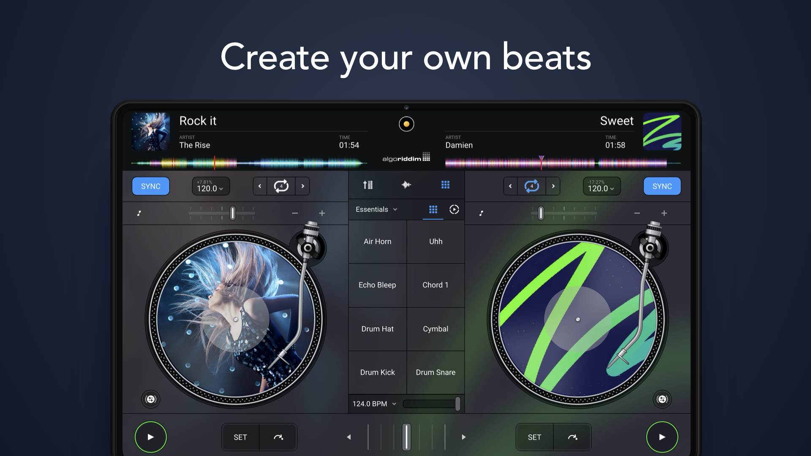
Task: Click right deck jump-to-cue arrow icon
Action: pos(572,437)
